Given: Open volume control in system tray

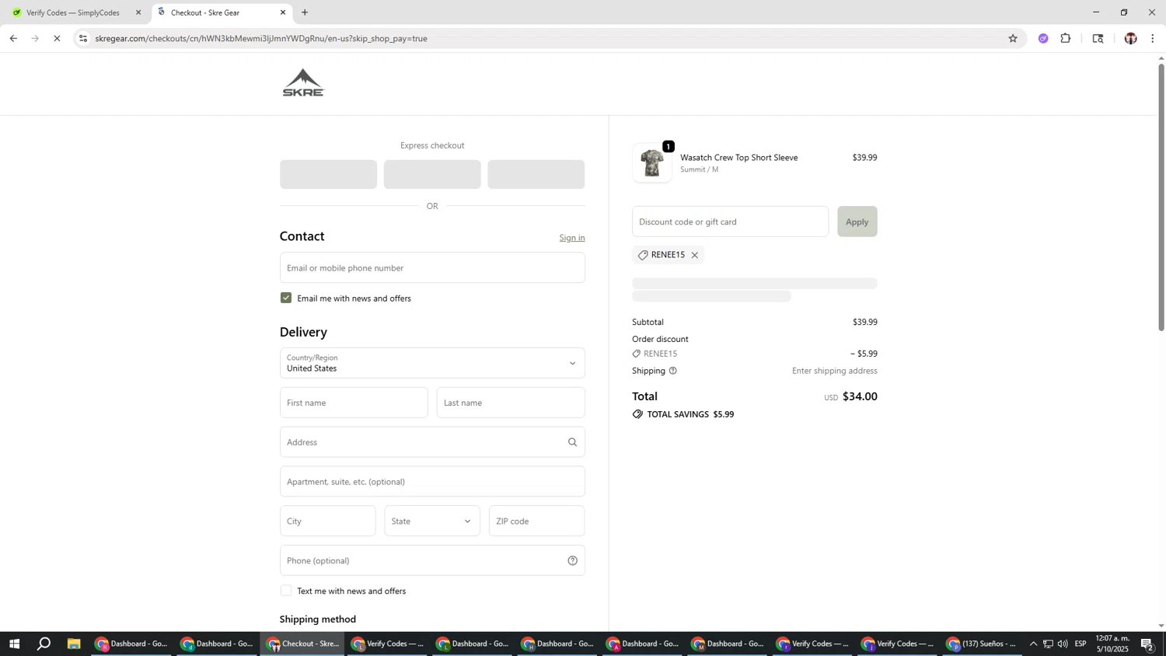Looking at the screenshot, I should (x=1063, y=644).
